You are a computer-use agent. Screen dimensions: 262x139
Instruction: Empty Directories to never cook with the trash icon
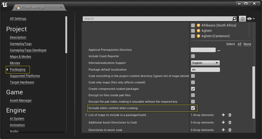pyautogui.click(x=230, y=130)
